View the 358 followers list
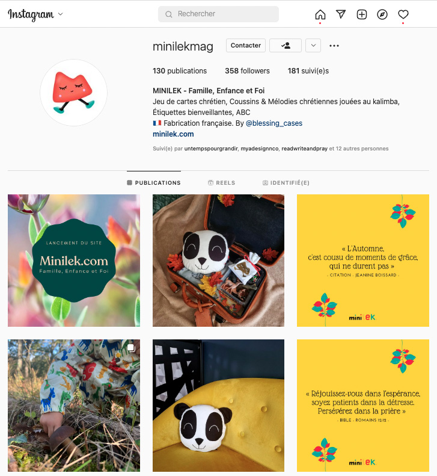 tap(247, 71)
